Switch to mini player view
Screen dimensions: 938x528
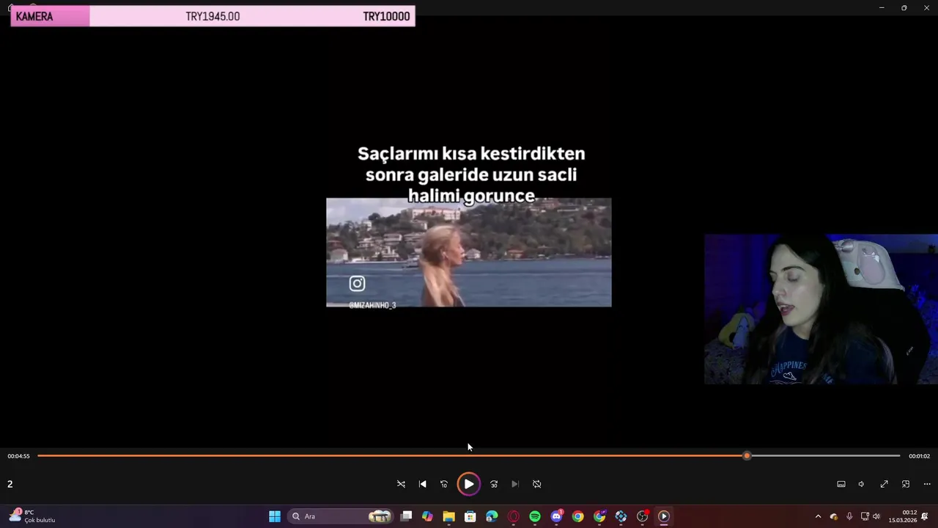pos(906,484)
